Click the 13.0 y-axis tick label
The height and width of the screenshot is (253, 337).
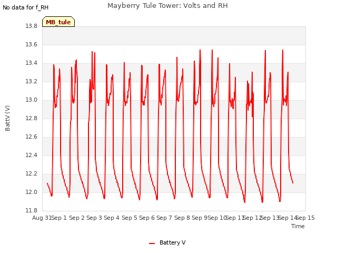point(32,100)
